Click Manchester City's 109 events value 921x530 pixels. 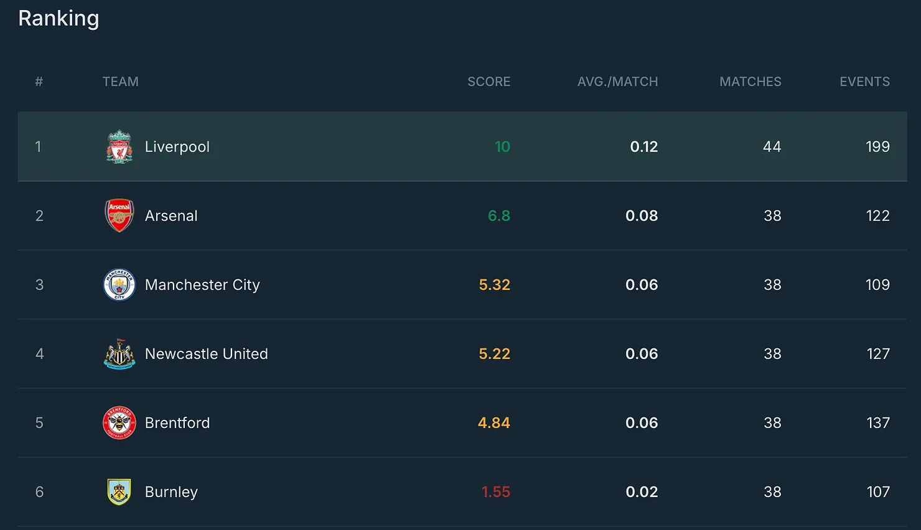coord(878,285)
